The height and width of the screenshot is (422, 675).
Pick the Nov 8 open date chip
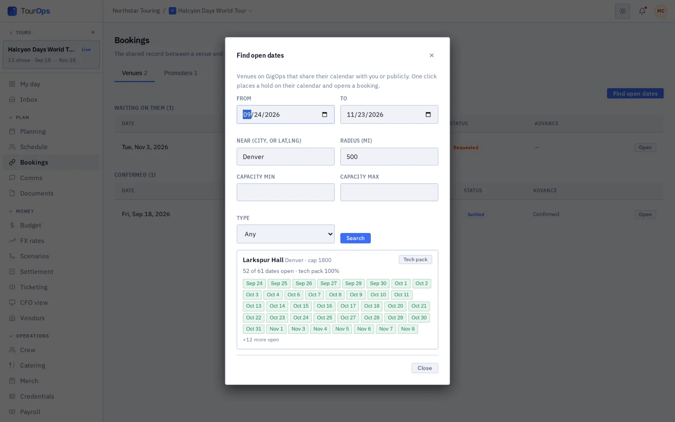pos(408,329)
